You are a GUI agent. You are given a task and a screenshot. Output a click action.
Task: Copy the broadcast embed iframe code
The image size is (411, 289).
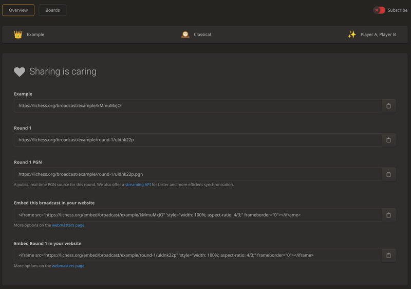click(x=388, y=215)
